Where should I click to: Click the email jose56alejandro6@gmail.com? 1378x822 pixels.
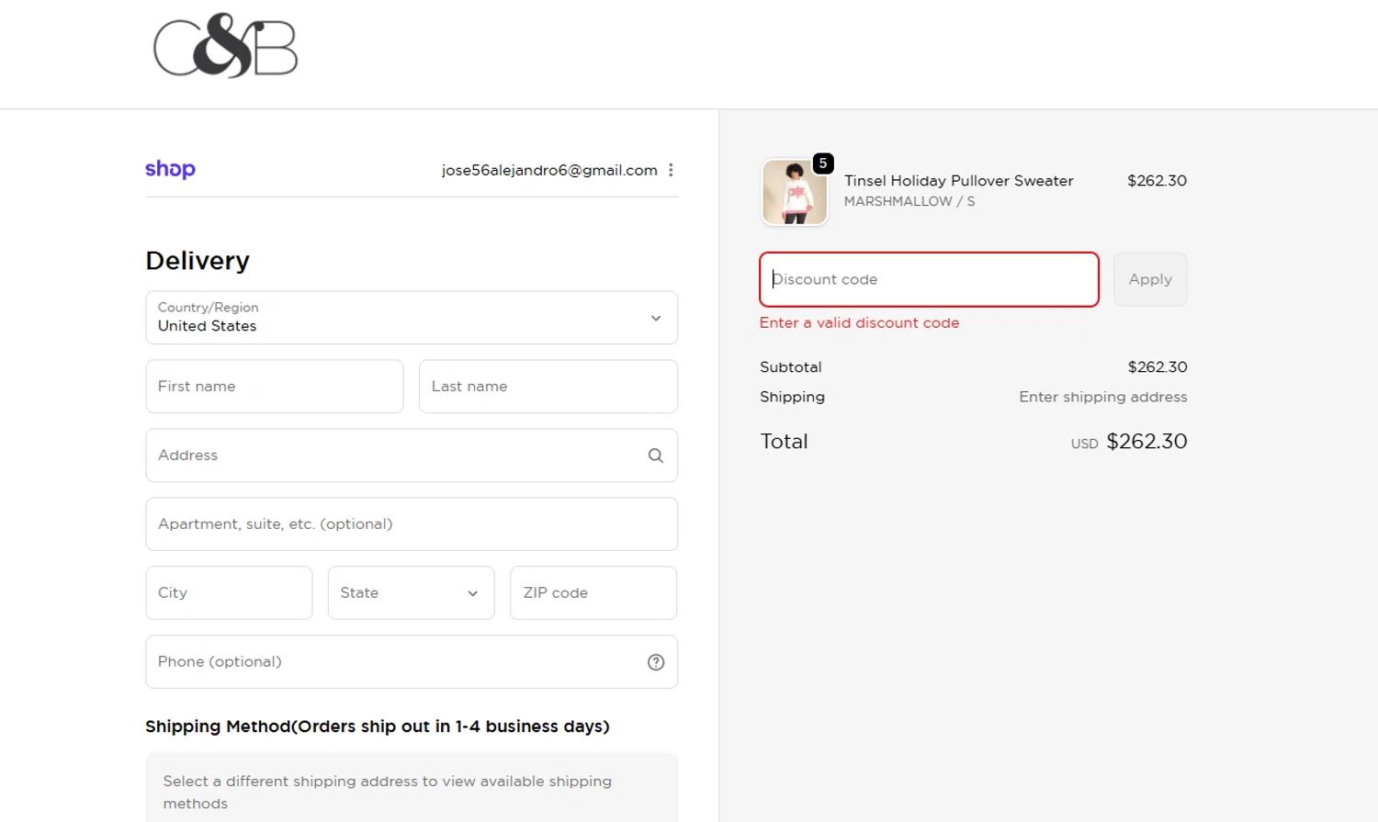tap(548, 170)
